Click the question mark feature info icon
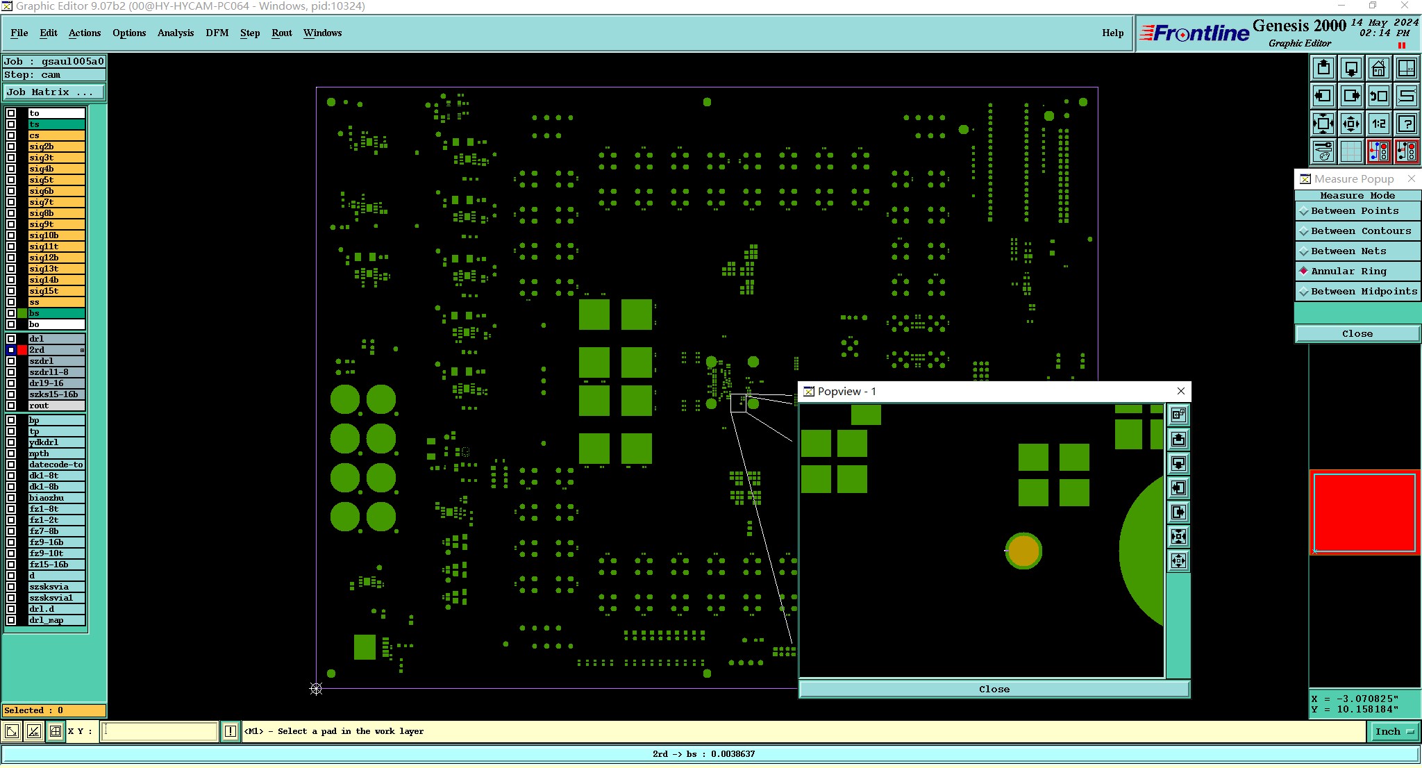 click(1406, 124)
